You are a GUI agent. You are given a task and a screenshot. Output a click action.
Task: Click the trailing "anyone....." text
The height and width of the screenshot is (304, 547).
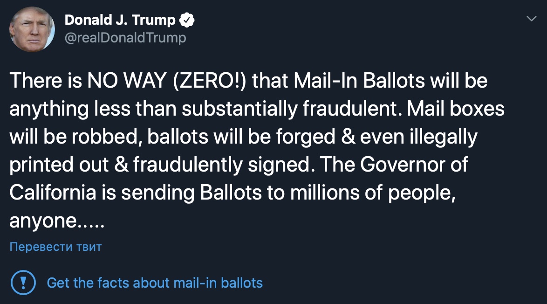(x=57, y=221)
